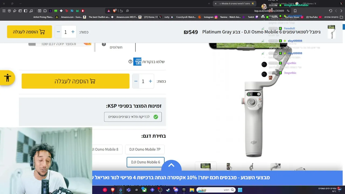The height and width of the screenshot is (194, 345).
Task: Open the Brave lion shield icon
Action: click(x=115, y=11)
